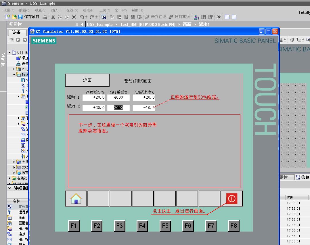The width and height of the screenshot is (310, 245).
Task: Click the print toolbar icon
Action: 45,17
